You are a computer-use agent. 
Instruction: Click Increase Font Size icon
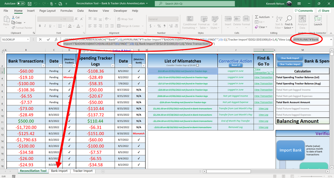pos(76,19)
